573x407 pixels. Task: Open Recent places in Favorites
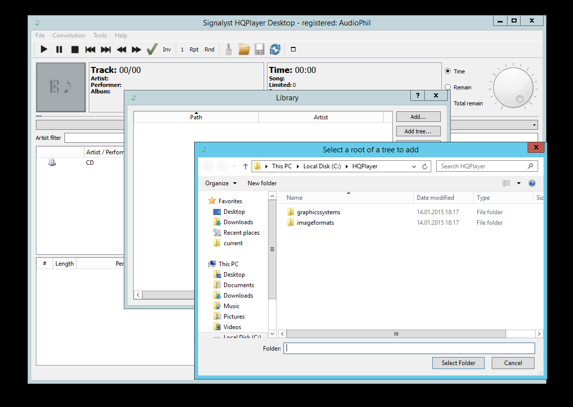pos(236,233)
